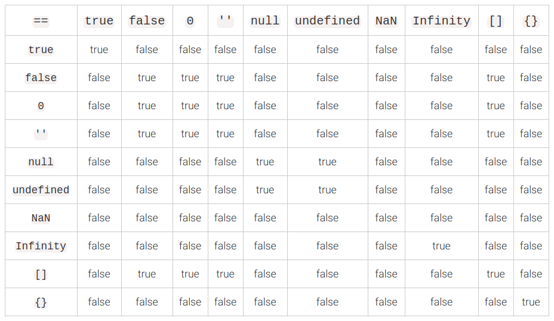This screenshot has height=321, width=554.
Task: Select the '0' column header
Action: pyautogui.click(x=190, y=21)
